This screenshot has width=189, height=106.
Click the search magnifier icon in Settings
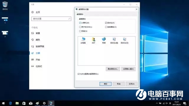69,19
